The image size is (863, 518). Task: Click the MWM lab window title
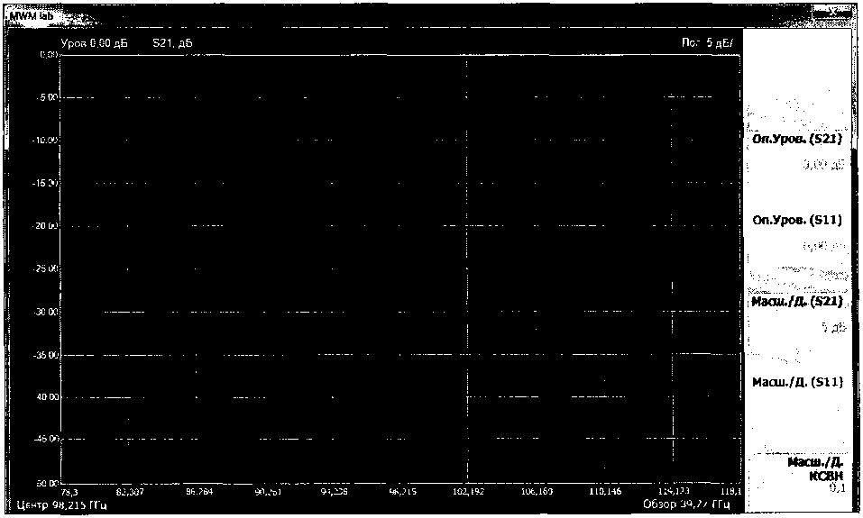pyautogui.click(x=32, y=16)
